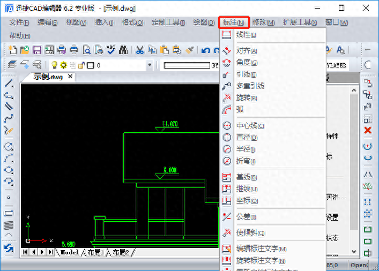The width and height of the screenshot is (379, 271).
Task: Open the layer selection dropdown arrow
Action: [x=150, y=65]
